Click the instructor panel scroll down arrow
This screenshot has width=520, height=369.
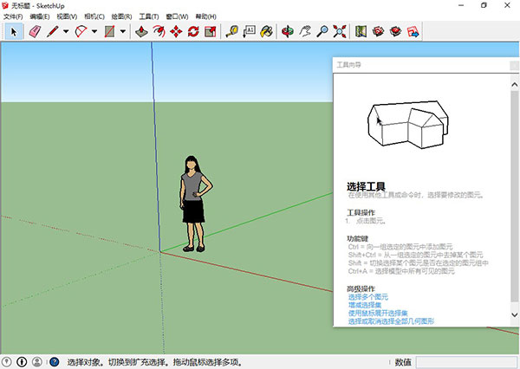pyautogui.click(x=514, y=314)
